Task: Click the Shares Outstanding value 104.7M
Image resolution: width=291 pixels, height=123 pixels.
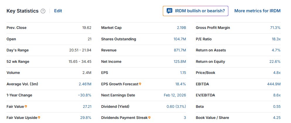Action: [x=180, y=39]
